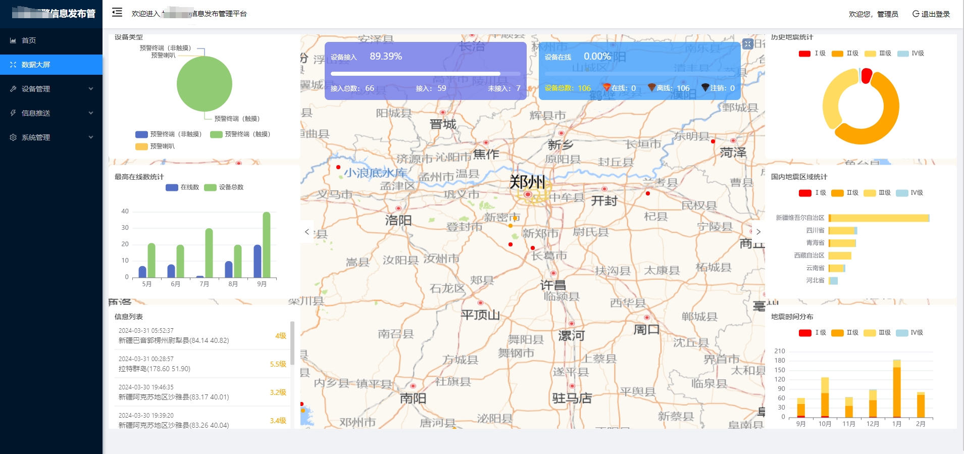Expand the 设备管理 chevron arrow

tap(91, 89)
